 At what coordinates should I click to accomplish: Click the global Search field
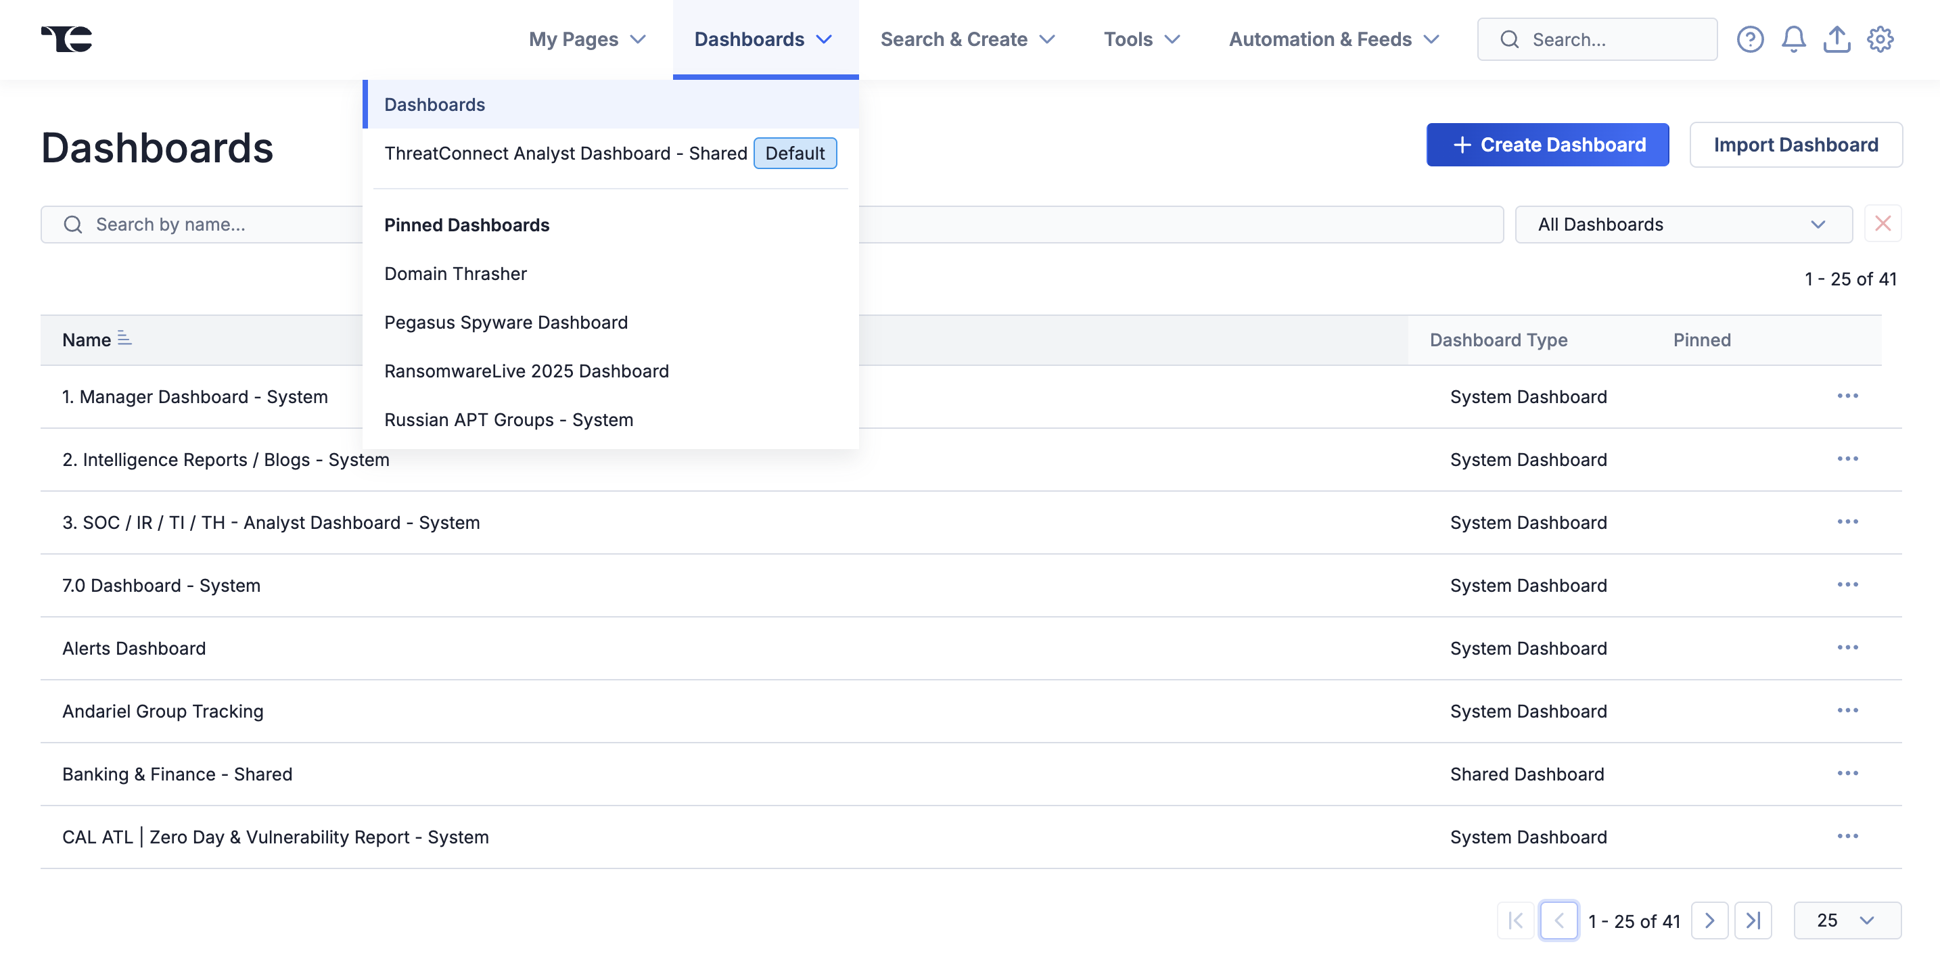(1597, 39)
